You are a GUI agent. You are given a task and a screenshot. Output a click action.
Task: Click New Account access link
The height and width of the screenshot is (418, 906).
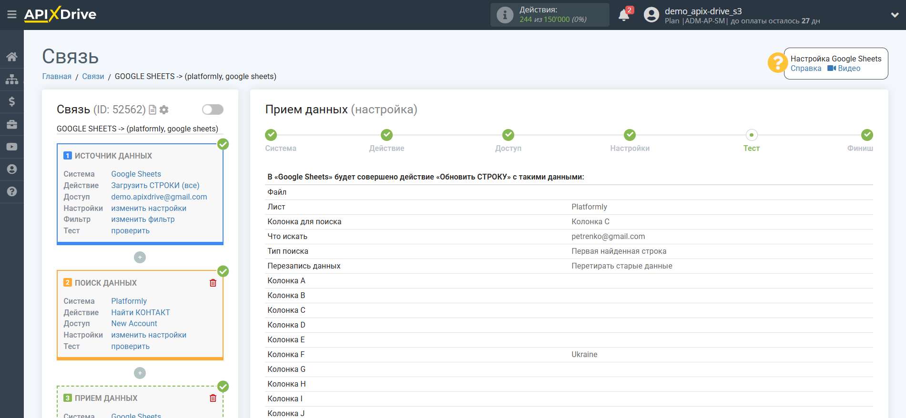click(134, 323)
